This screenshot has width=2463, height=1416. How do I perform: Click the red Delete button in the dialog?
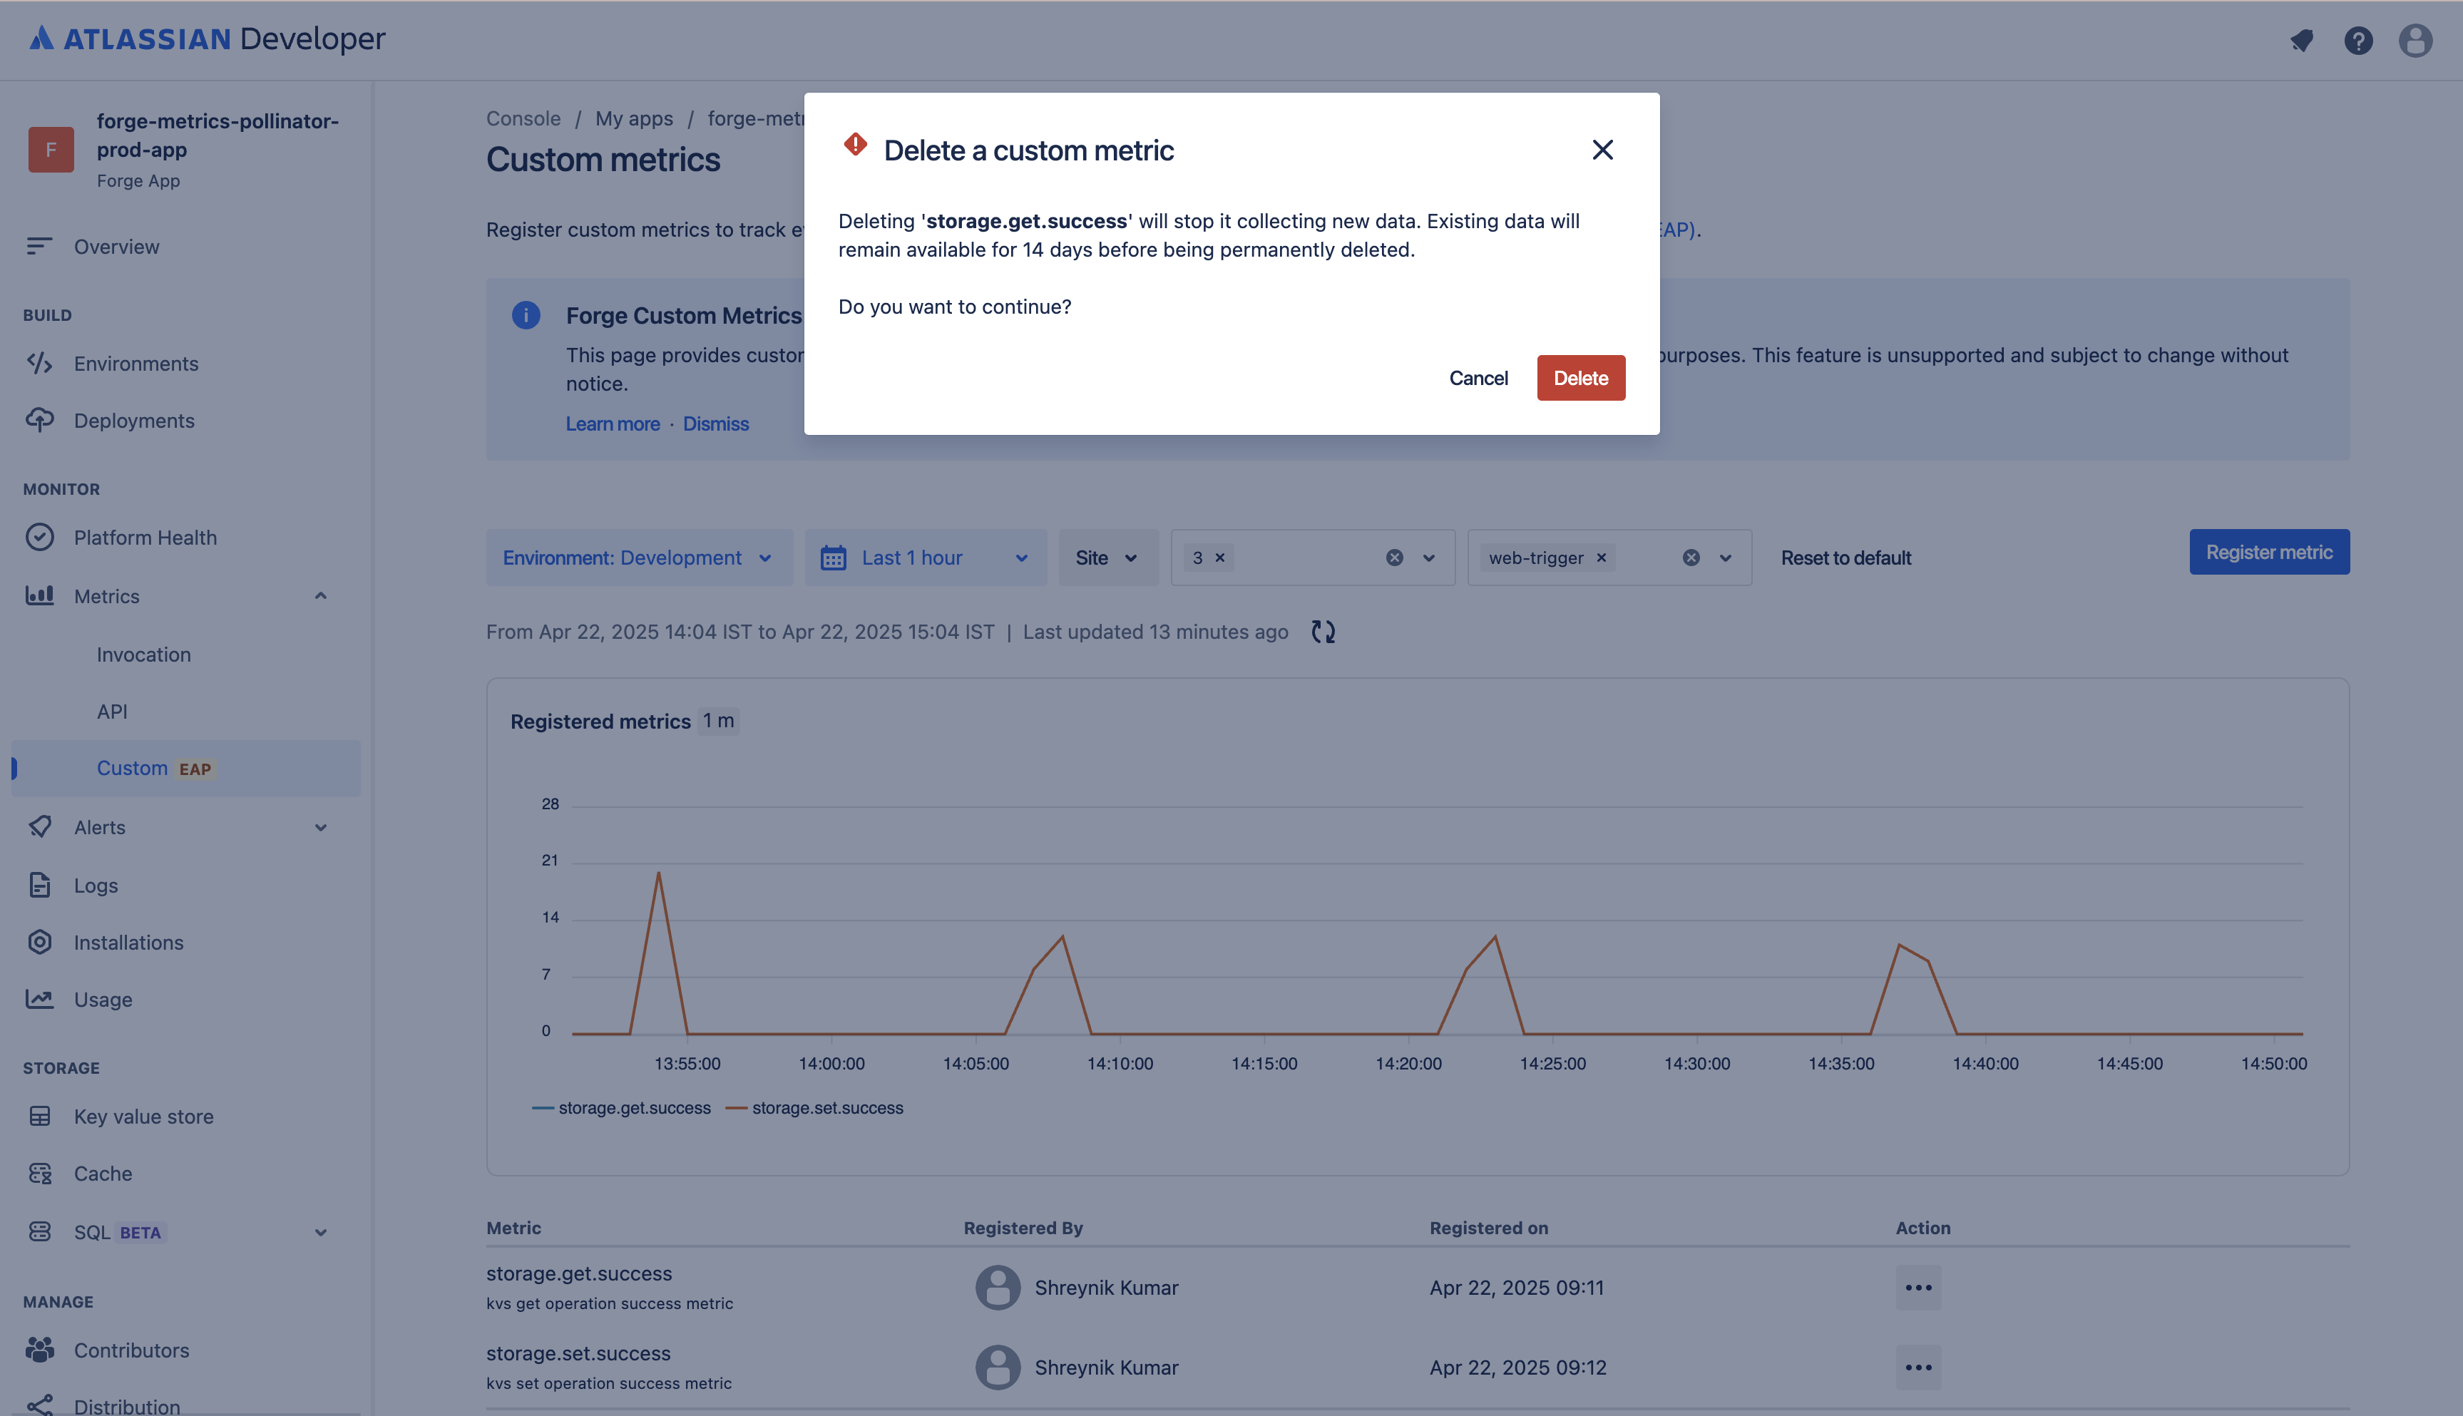(x=1580, y=377)
